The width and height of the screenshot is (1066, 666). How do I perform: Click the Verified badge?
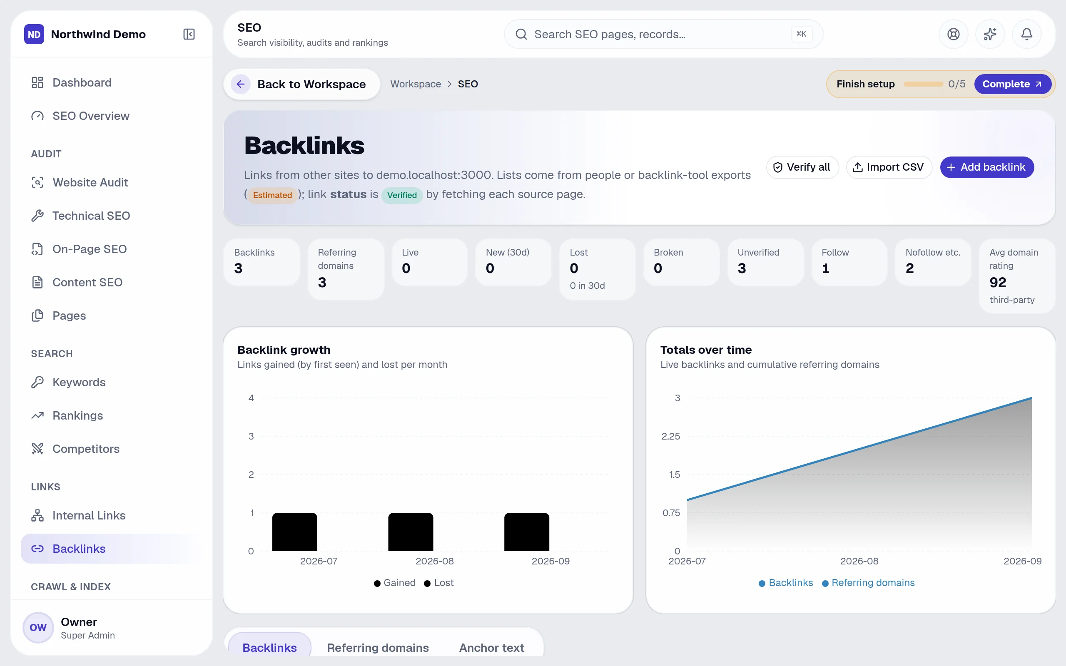[402, 195]
